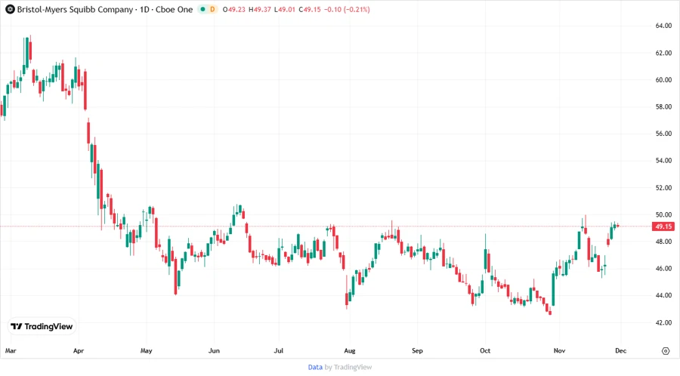680x376 pixels.
Task: Click the 50.00 price axis label
Action: pyautogui.click(x=663, y=214)
